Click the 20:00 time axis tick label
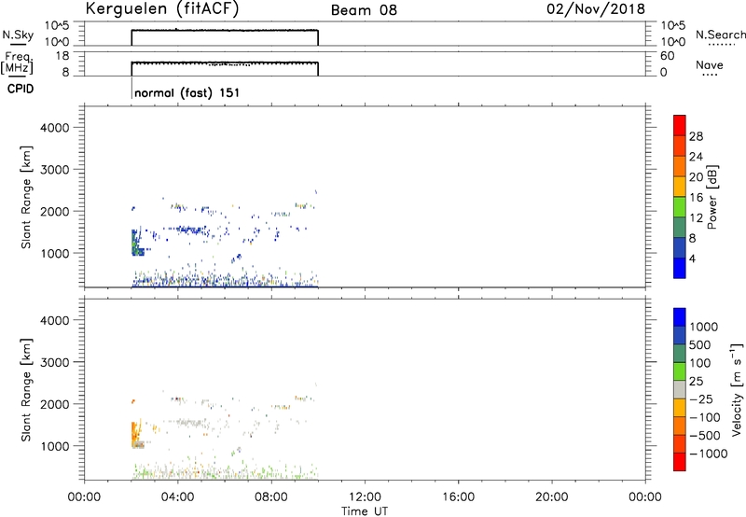 552,497
